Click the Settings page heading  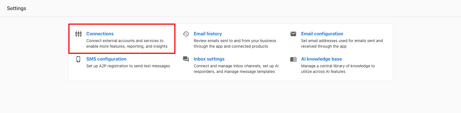[x=17, y=8]
